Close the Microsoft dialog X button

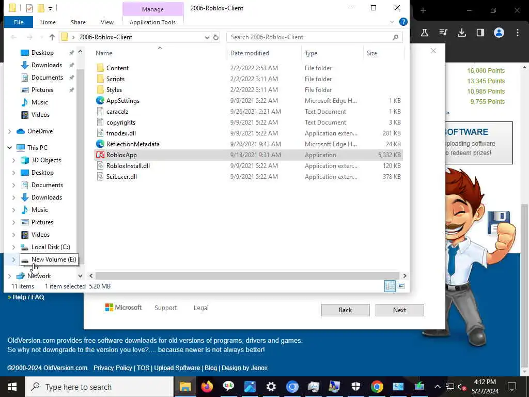coord(433,51)
